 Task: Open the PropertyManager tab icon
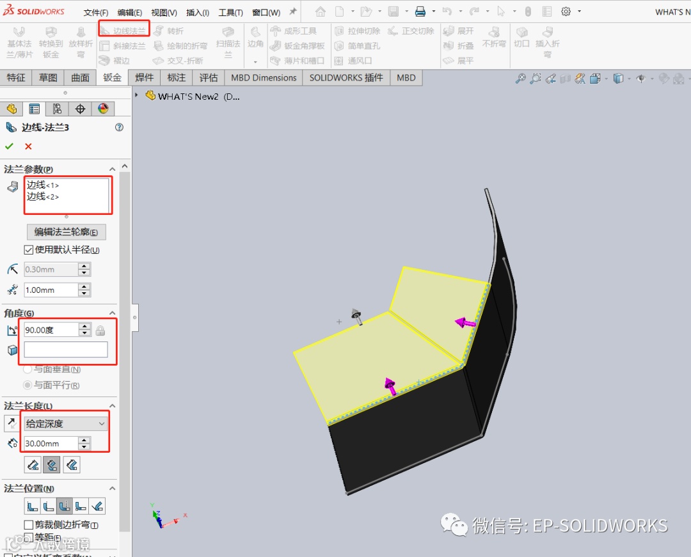[35, 109]
